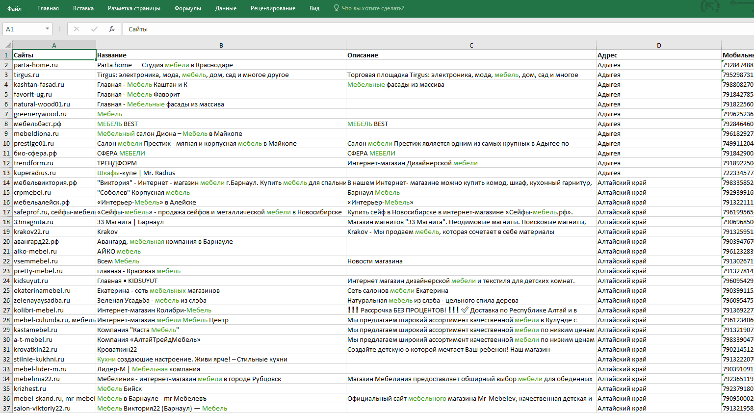This screenshot has height=413, width=754.
Task: Select row 14 header
Action: [x=6, y=182]
